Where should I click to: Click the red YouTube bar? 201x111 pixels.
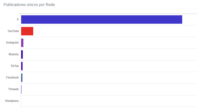point(27,31)
